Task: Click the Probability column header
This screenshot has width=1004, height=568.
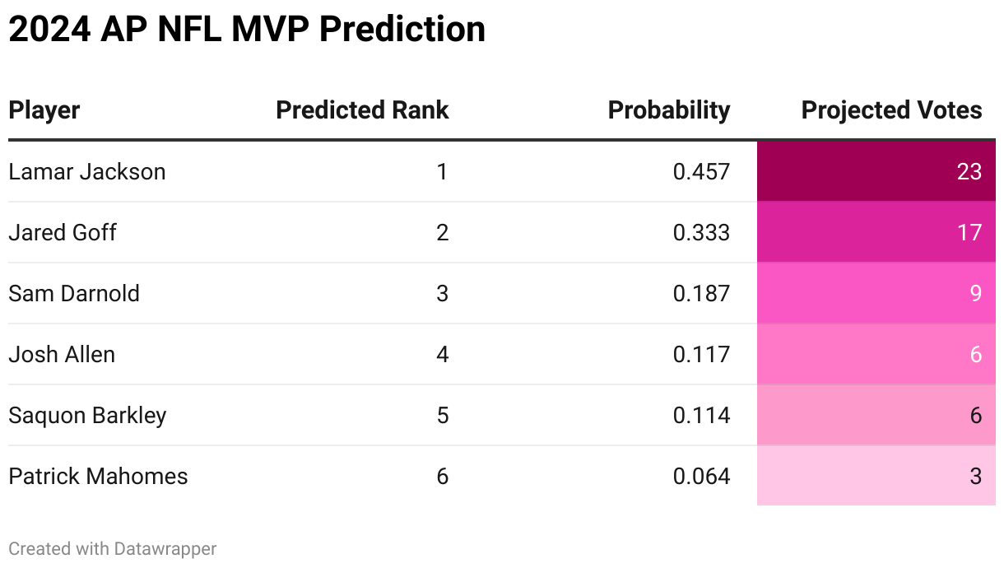Action: [x=668, y=110]
